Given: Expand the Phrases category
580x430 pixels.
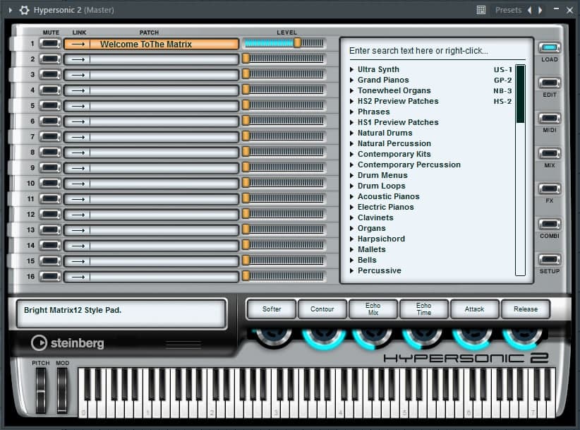Looking at the screenshot, I should click(x=352, y=112).
